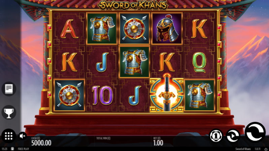This screenshot has width=269, height=151.
Task: Open the autoplay settings button
Action: pyautogui.click(x=233, y=136)
